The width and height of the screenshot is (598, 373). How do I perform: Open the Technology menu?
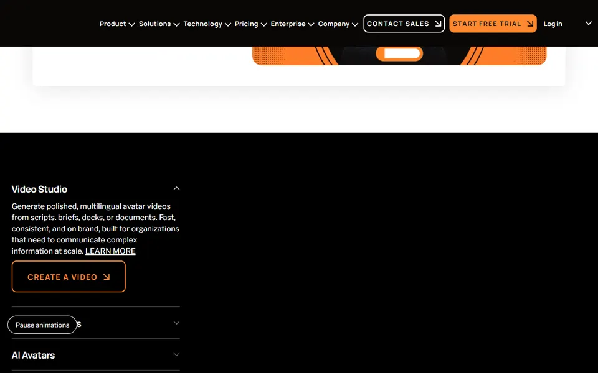(207, 24)
